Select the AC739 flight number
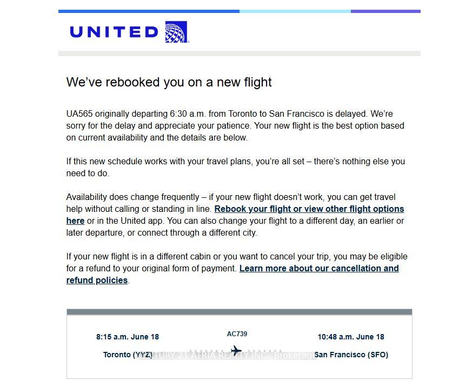 click(237, 334)
